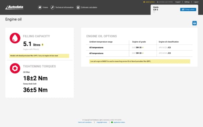Click the /C3 classification in the 5W-30 row
Image resolution: width=203 pixels, height=127 pixels.
[x=169, y=53]
